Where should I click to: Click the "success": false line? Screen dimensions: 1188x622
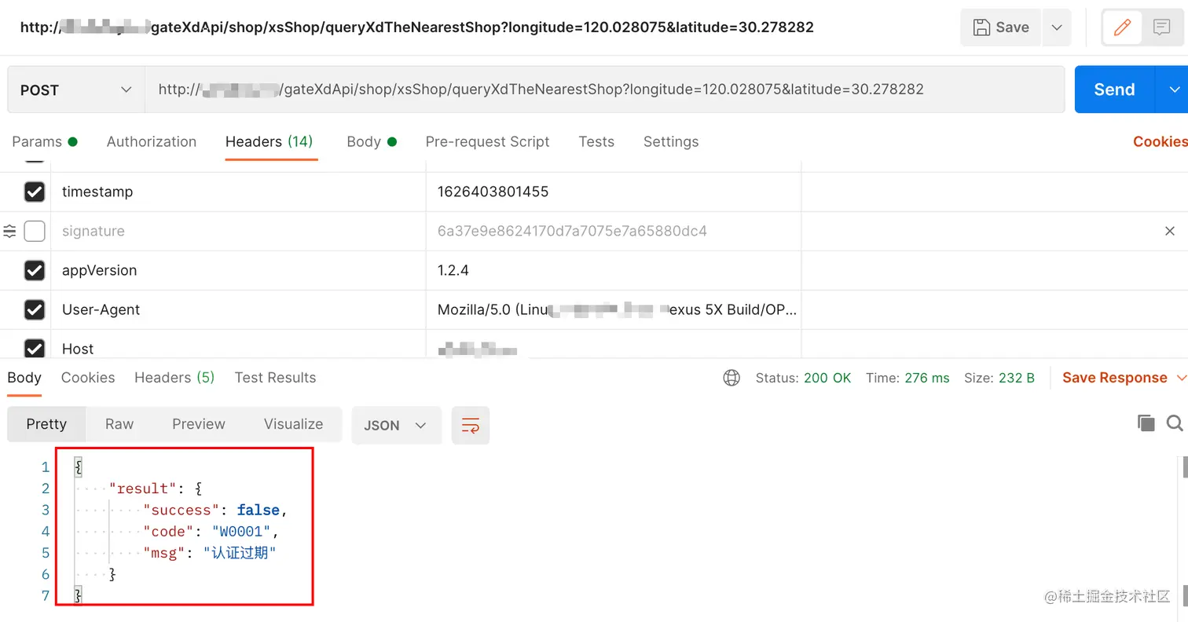215,510
